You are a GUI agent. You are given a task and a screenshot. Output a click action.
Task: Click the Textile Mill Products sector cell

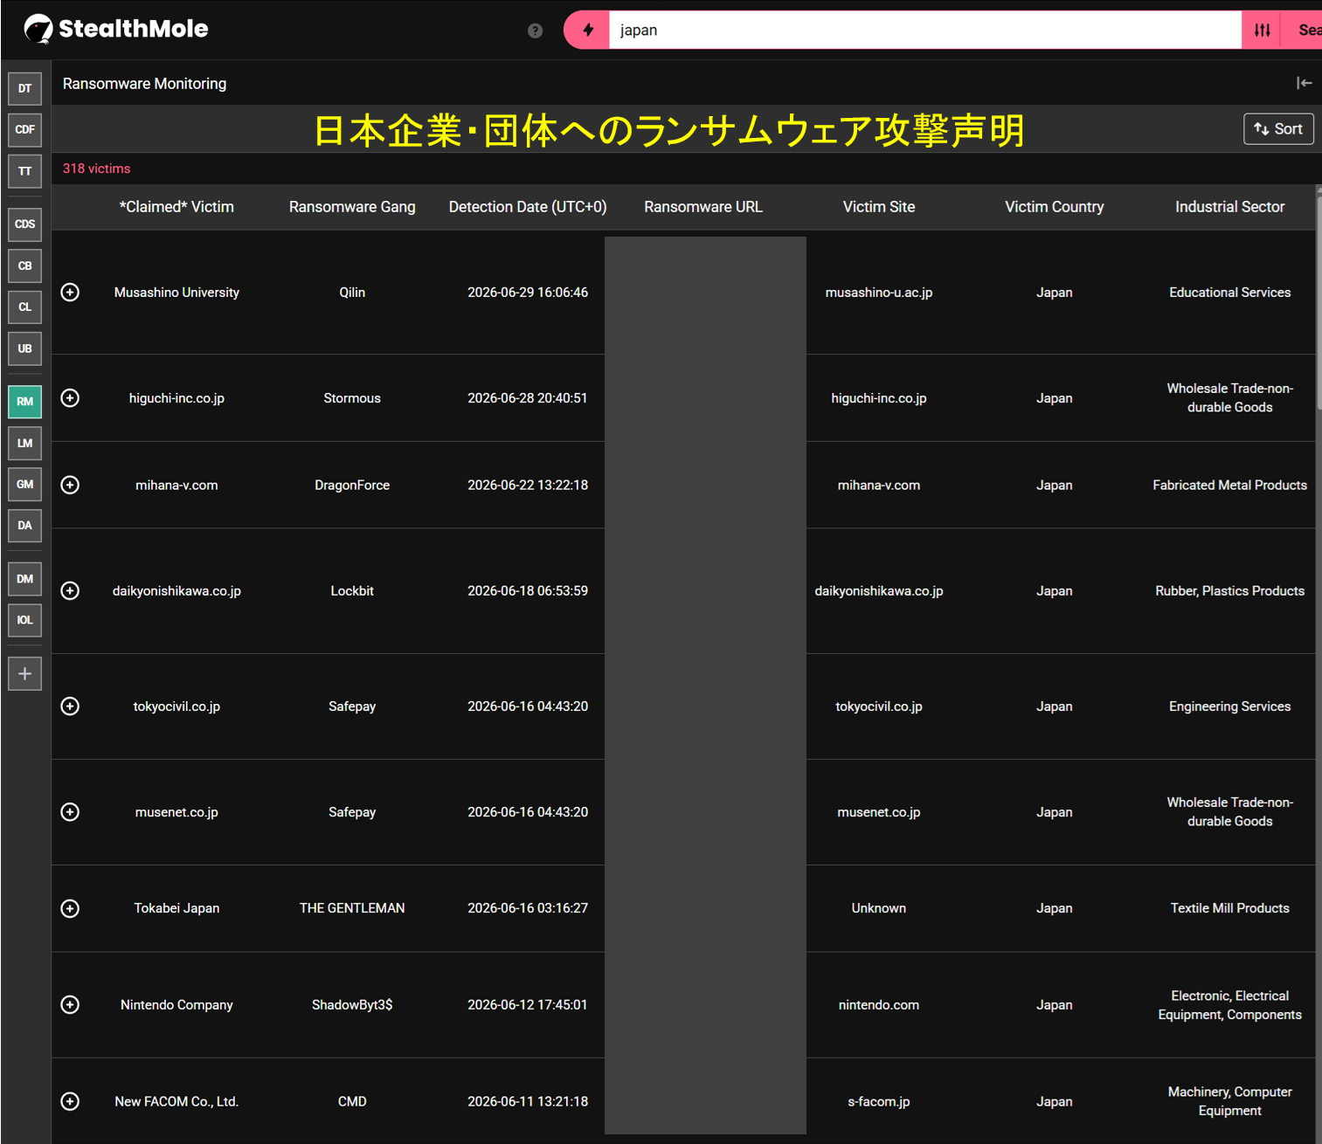(1229, 908)
